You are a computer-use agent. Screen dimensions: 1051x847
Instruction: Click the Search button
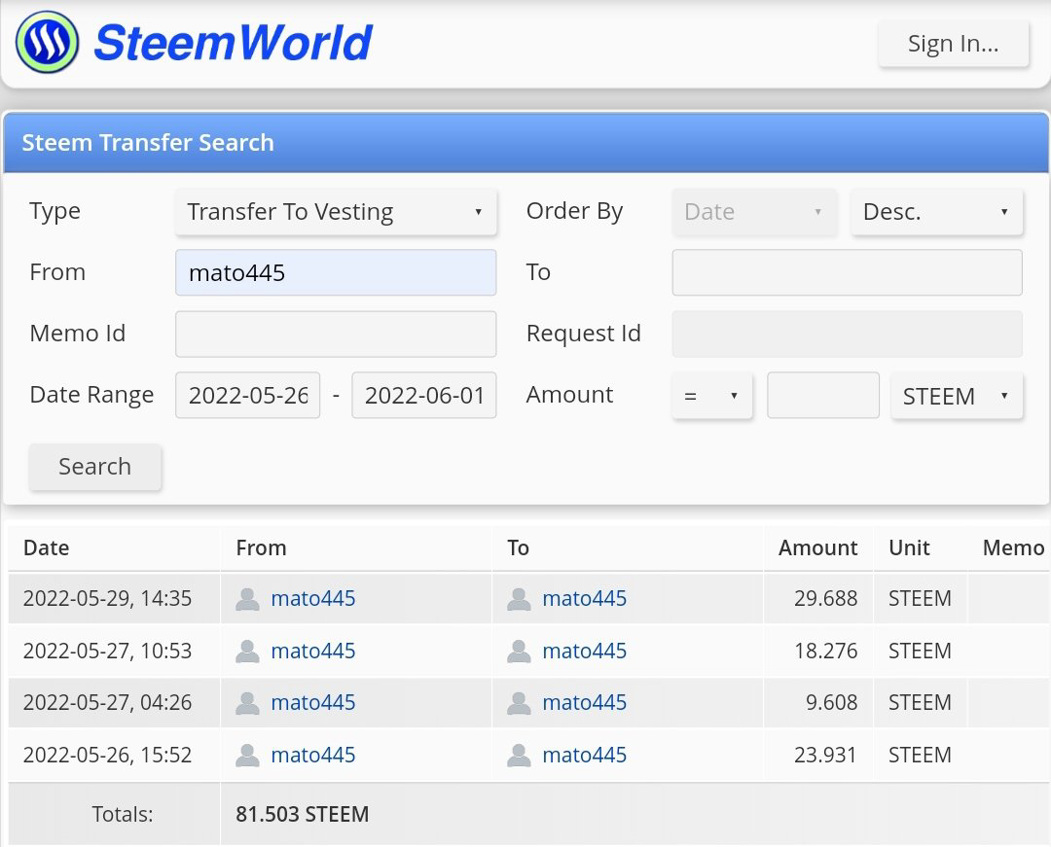[x=94, y=467]
